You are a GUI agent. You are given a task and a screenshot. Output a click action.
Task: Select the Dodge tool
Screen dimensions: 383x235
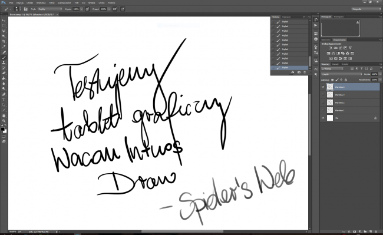tap(4, 88)
